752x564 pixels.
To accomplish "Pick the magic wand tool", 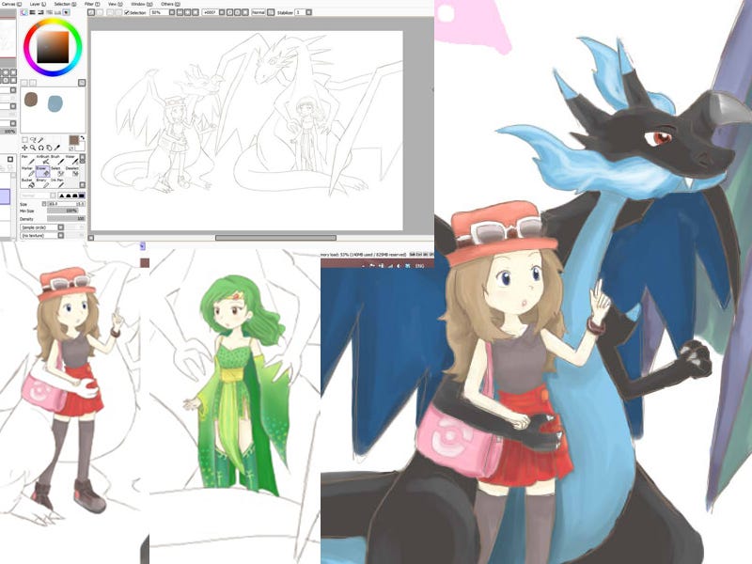I will 40,139.
